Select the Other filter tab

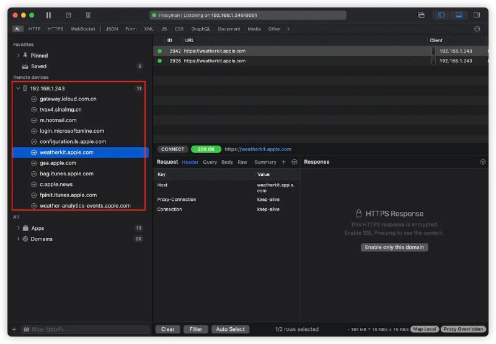pos(274,29)
